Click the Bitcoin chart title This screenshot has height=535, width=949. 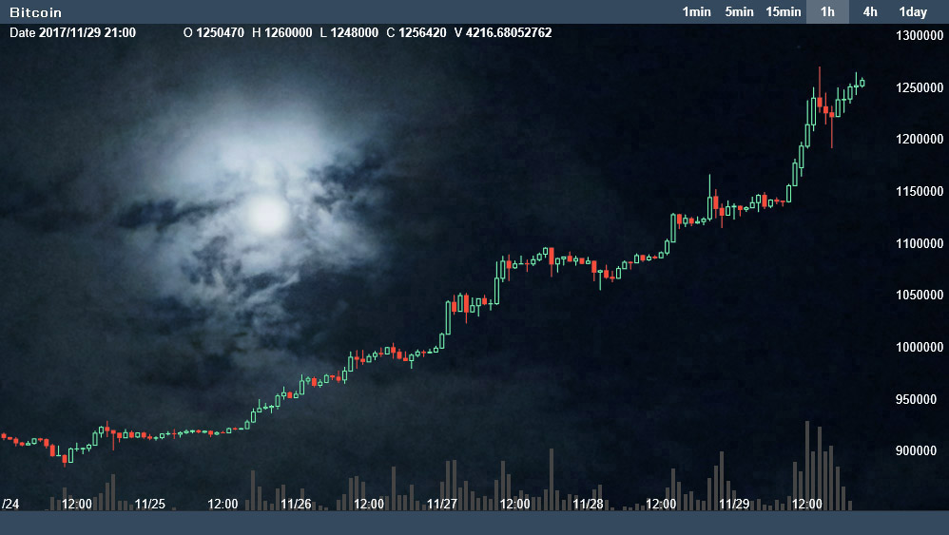click(36, 12)
